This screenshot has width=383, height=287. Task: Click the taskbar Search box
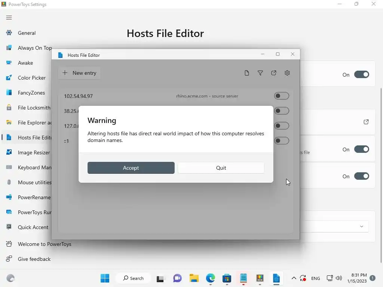[x=134, y=278]
